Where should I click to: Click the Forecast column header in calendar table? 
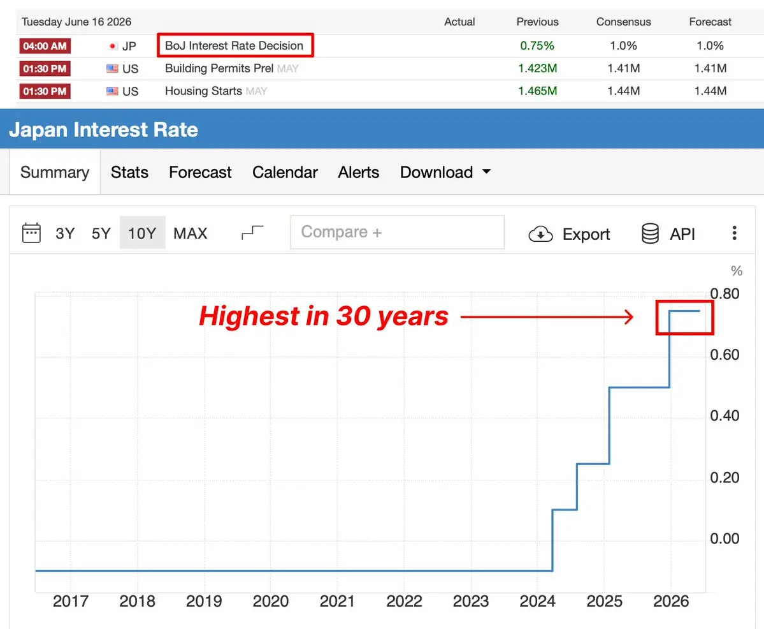(710, 22)
